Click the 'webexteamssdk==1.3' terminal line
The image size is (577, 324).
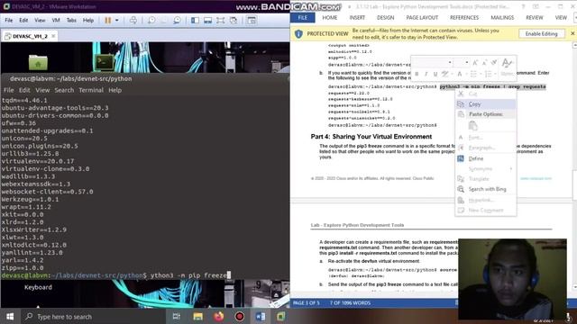click(x=36, y=184)
